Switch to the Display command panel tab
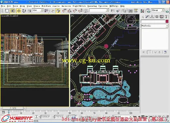Screen dimensions: 170x123 [x=161, y=17]
